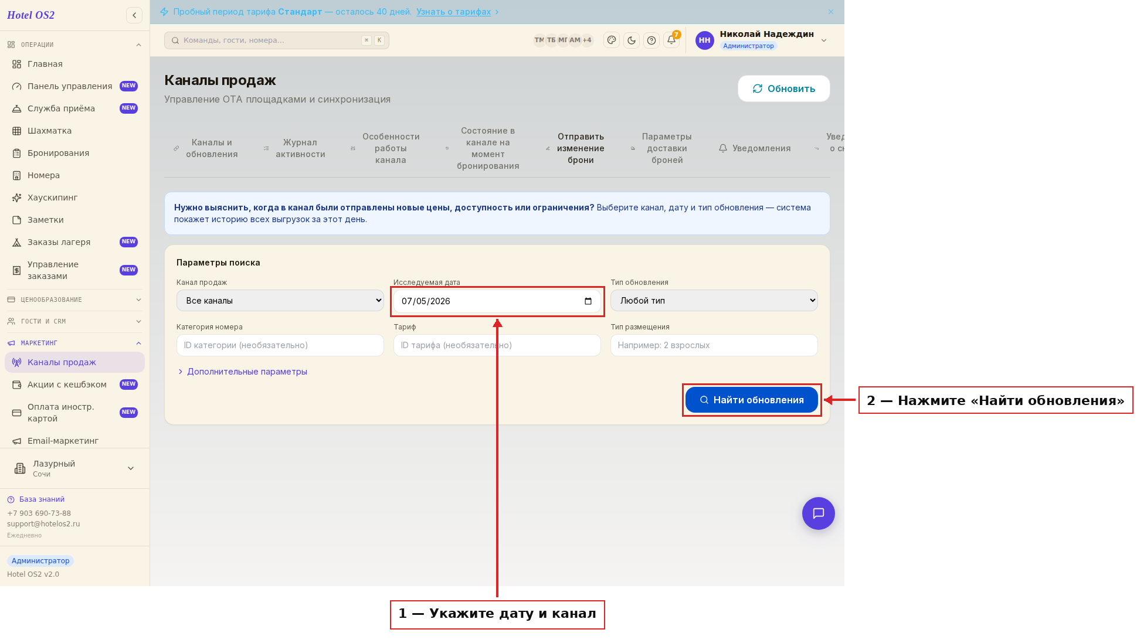Image resolution: width=1147 pixels, height=643 pixels.
Task: Click the Хаускипинг sparkle icon
Action: pos(17,198)
